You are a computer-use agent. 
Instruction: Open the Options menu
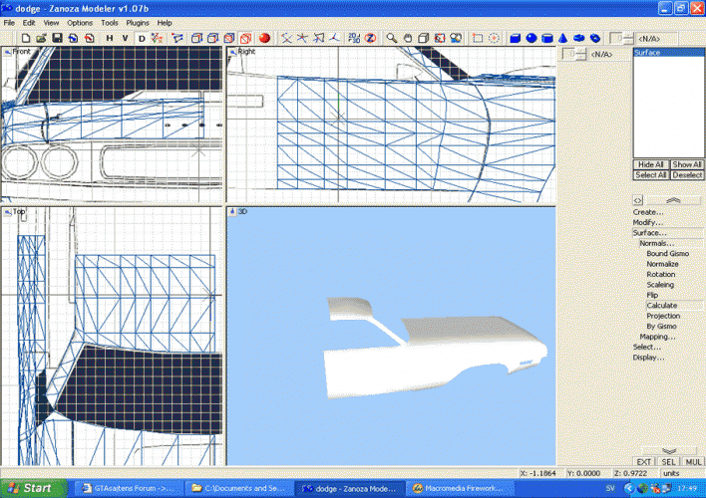coord(80,22)
